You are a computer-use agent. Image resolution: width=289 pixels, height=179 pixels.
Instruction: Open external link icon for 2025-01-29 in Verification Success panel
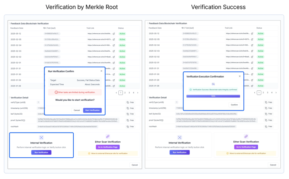[x=252, y=80]
